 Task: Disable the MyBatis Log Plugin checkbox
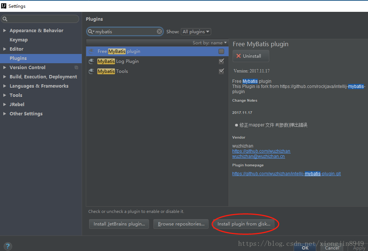(221, 61)
